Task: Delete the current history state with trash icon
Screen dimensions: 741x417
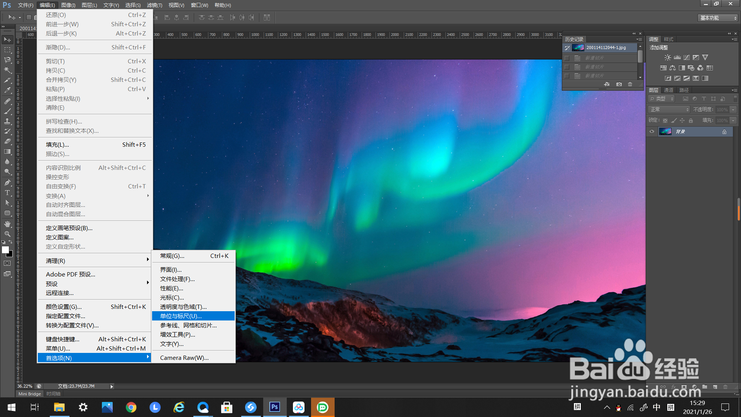Action: pos(630,84)
